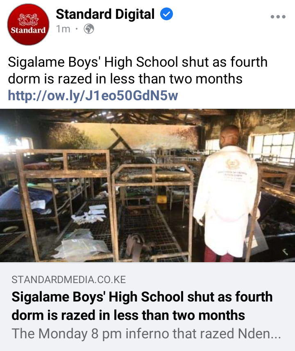The width and height of the screenshot is (295, 351).
Task: Tap the 1m timestamp of post
Action: pos(63,29)
